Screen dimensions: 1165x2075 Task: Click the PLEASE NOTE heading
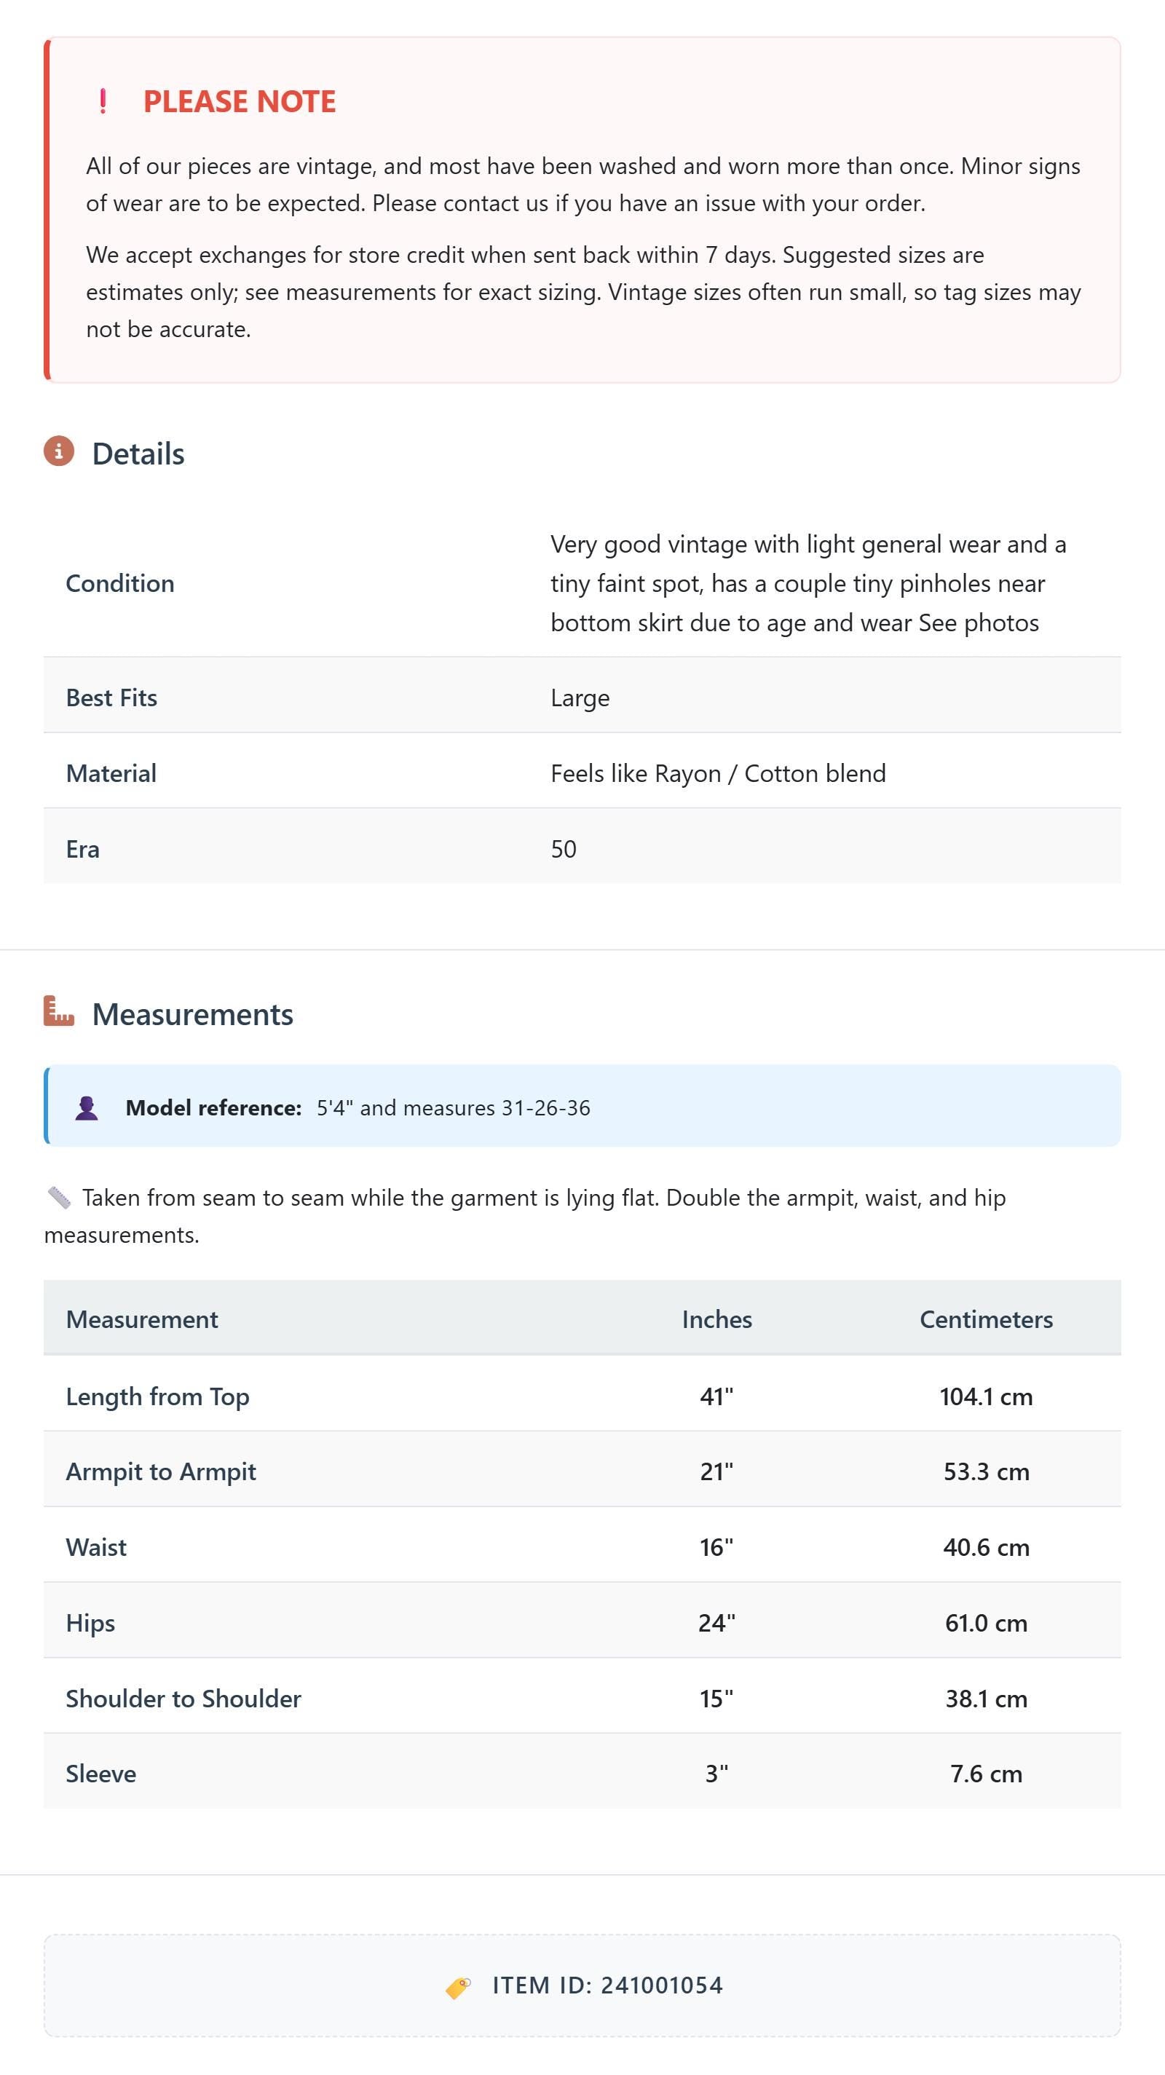pyautogui.click(x=240, y=101)
